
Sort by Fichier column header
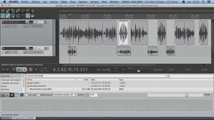coord(29,80)
